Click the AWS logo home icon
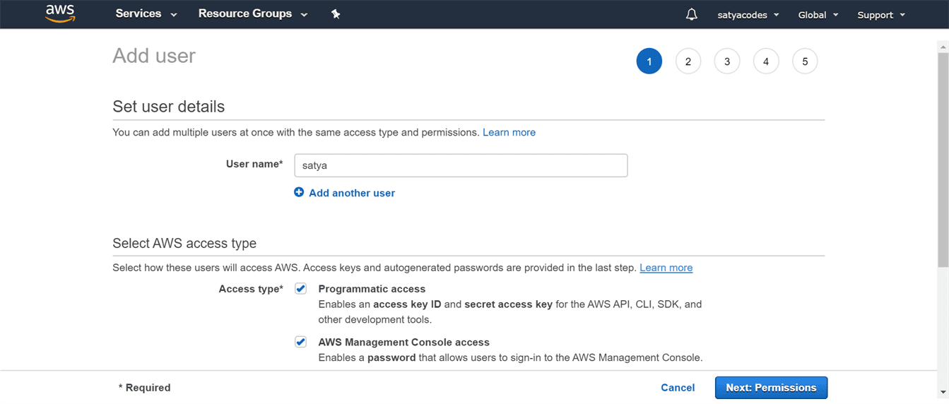 pos(60,13)
